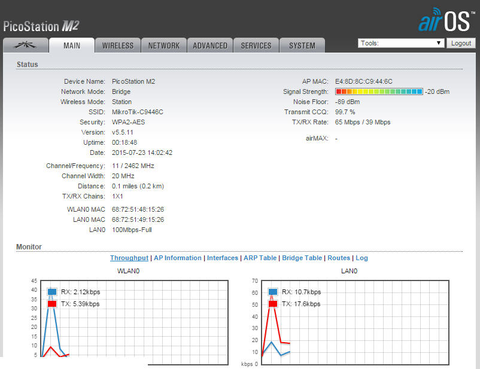Click the Date value 2015-07-23 14:02:42
Viewport: 480px width, 369px height.
coord(142,153)
